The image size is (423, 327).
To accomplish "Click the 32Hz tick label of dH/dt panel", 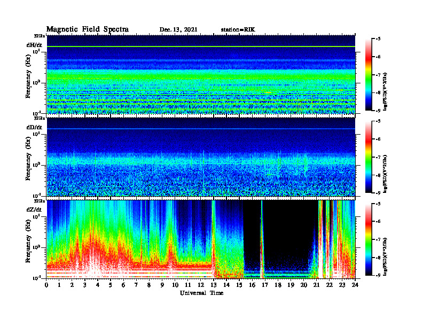I will point(40,36).
